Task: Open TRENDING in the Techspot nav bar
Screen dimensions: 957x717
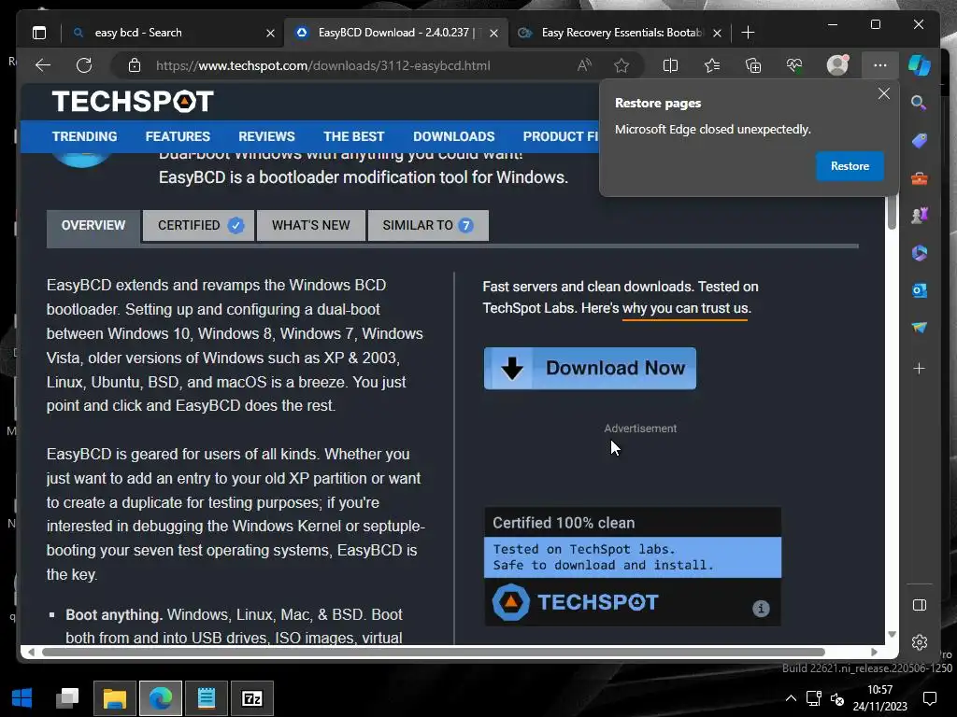Action: pos(84,136)
